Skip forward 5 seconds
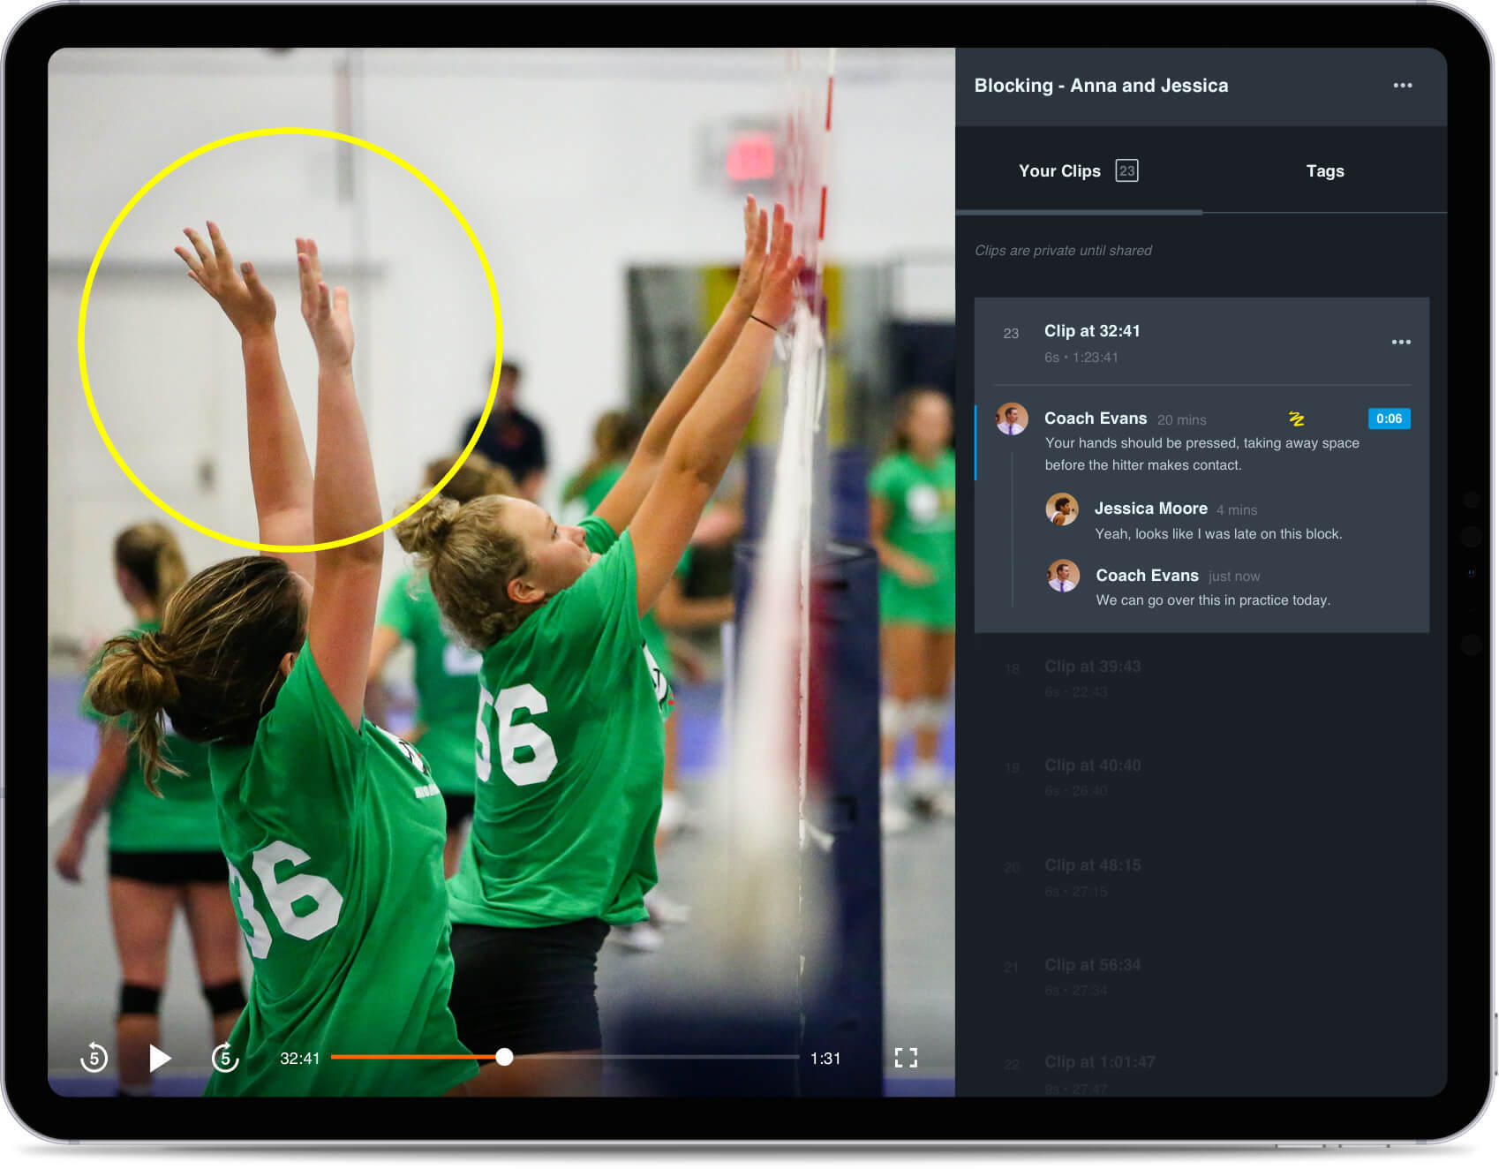 pos(226,1057)
